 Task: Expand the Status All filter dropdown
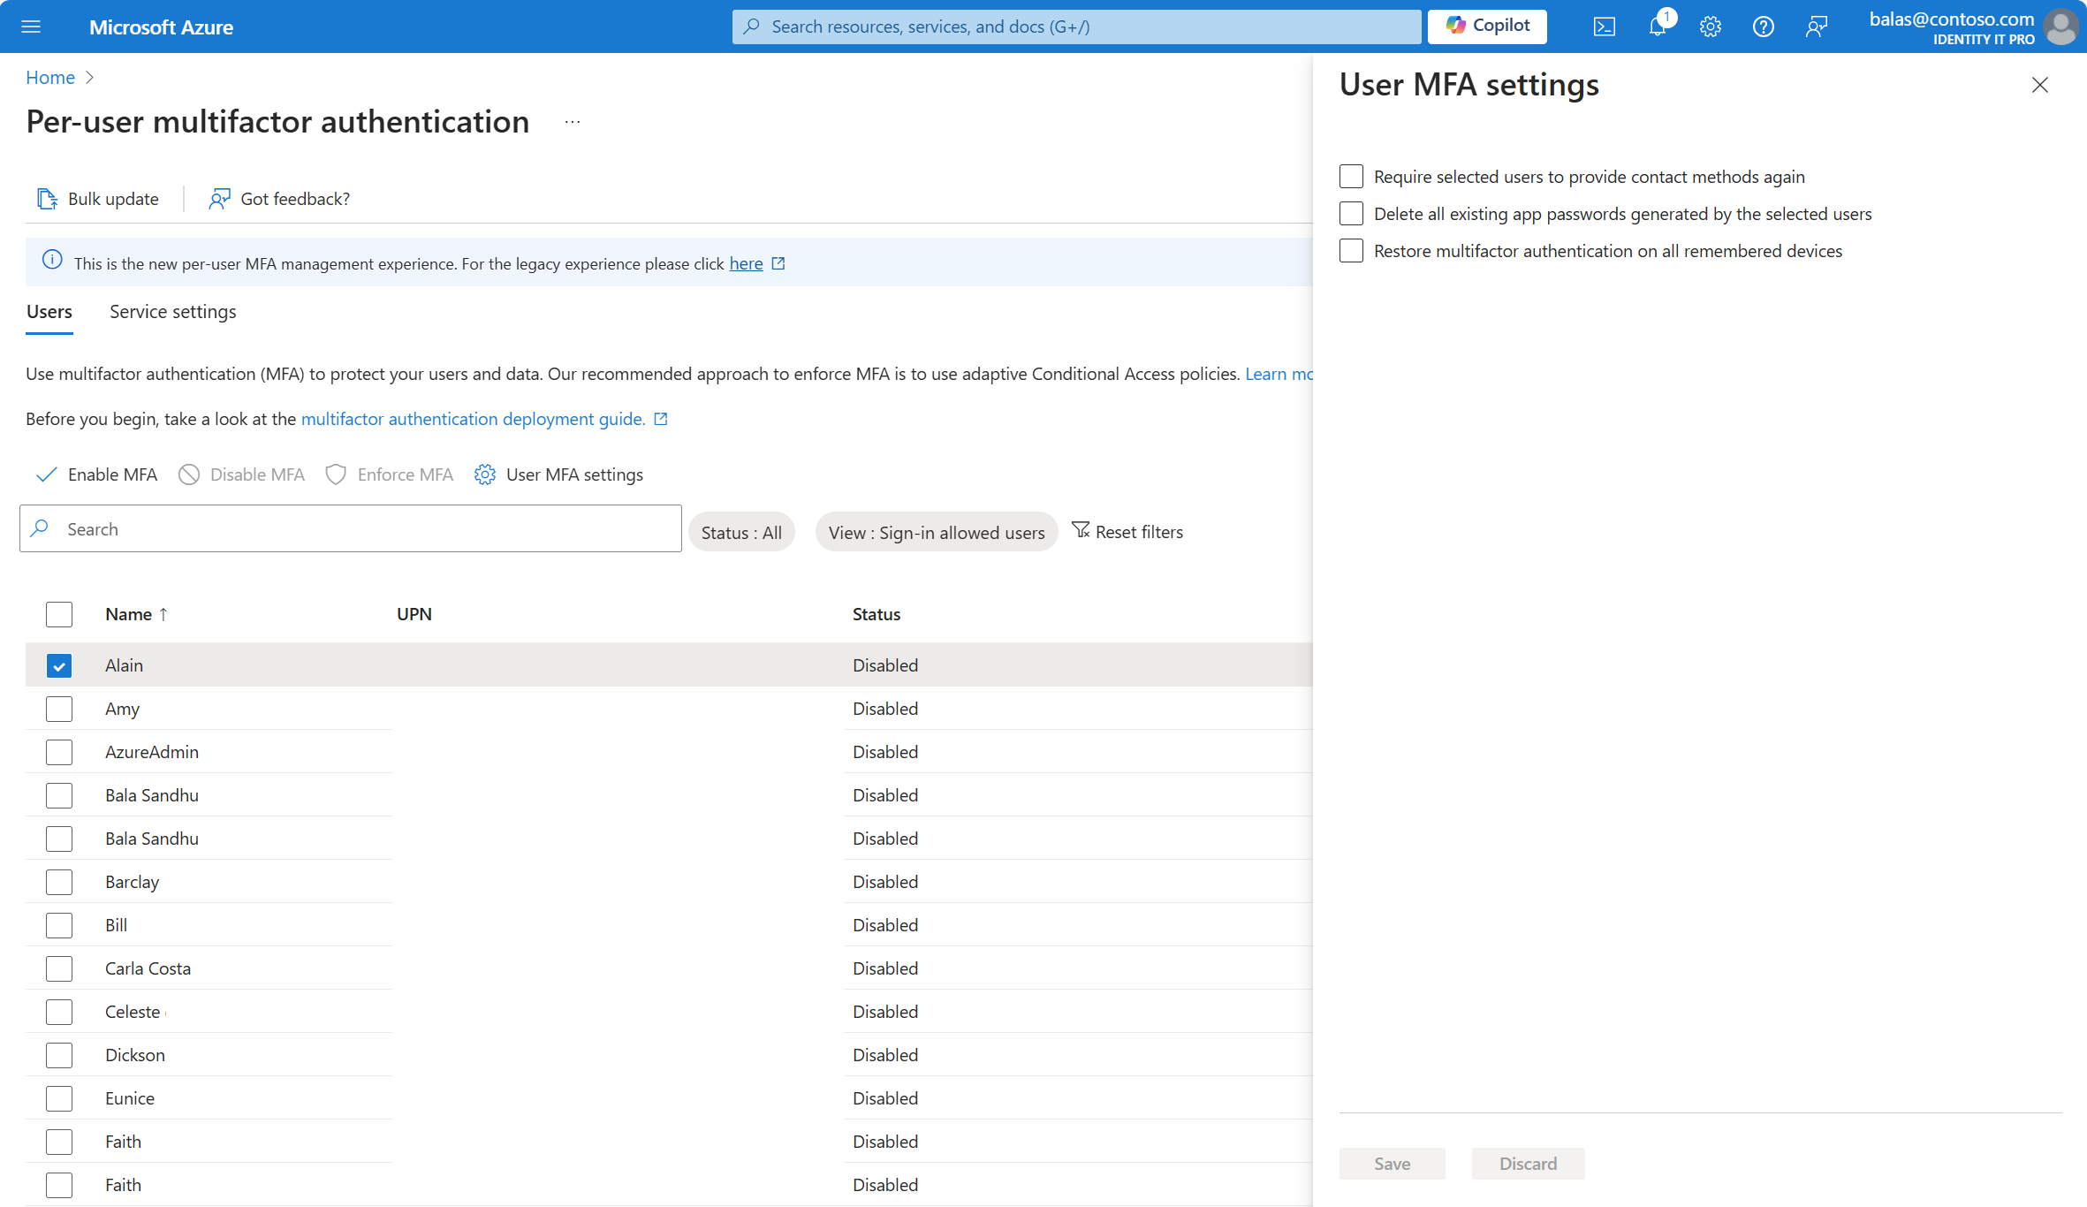point(741,530)
